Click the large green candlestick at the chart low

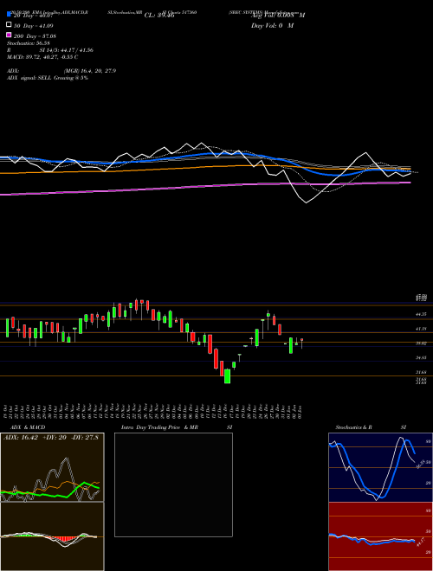click(227, 376)
